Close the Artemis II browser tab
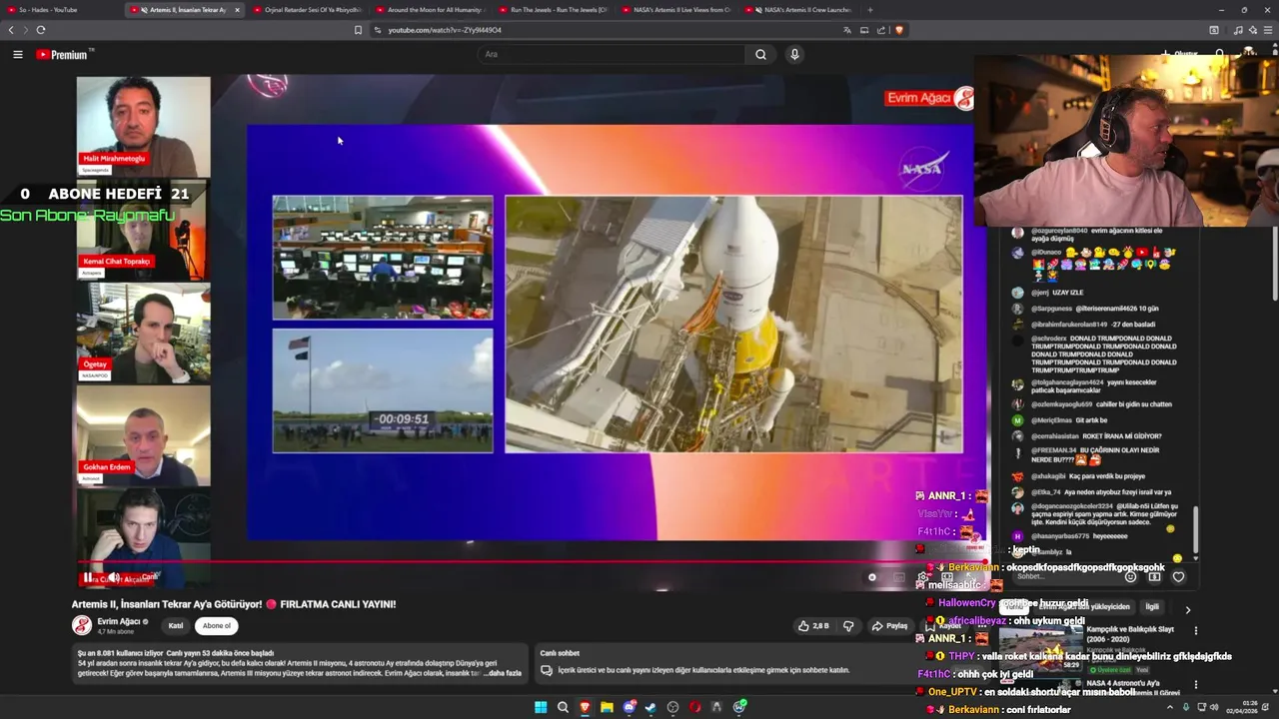Image resolution: width=1279 pixels, height=719 pixels. pos(237,10)
